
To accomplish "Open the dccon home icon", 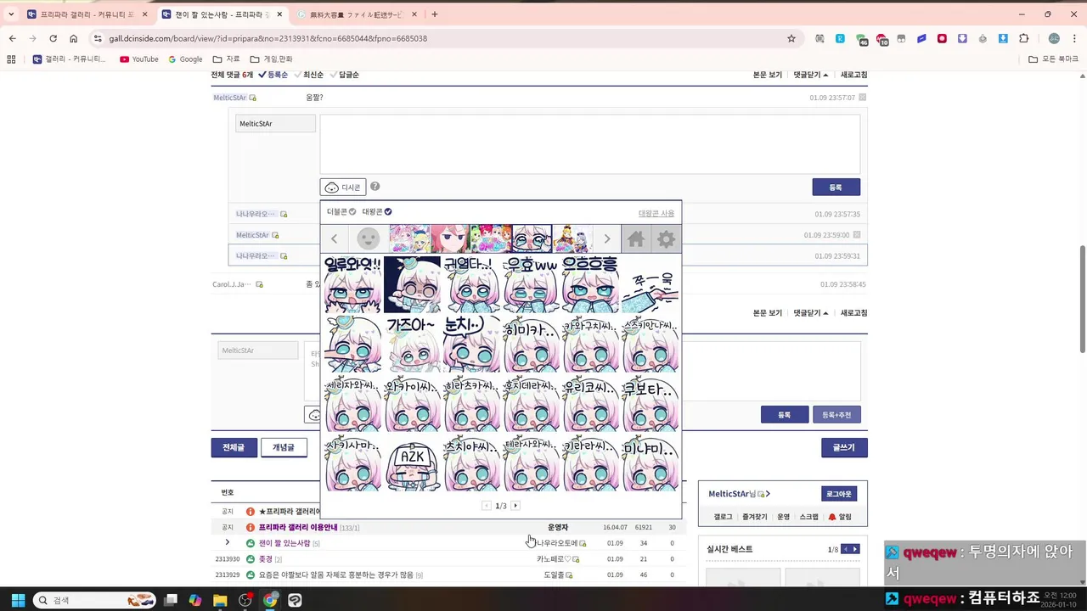I will pos(636,239).
